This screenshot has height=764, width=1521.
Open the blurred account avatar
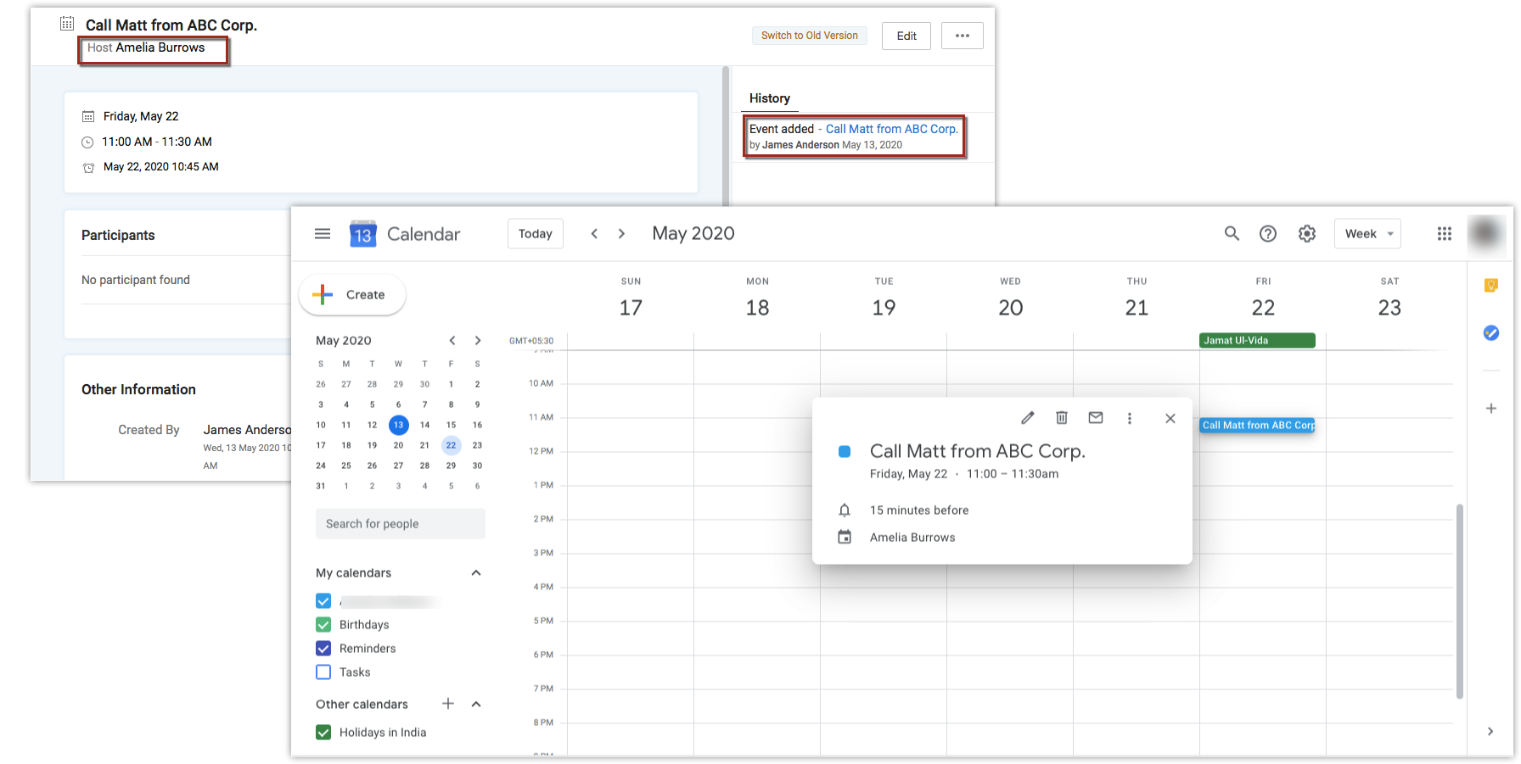pos(1486,233)
